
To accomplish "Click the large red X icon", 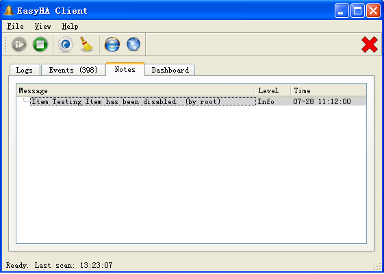I will 370,45.
